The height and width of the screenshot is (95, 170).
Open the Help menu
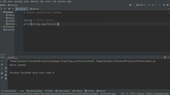point(69,2)
